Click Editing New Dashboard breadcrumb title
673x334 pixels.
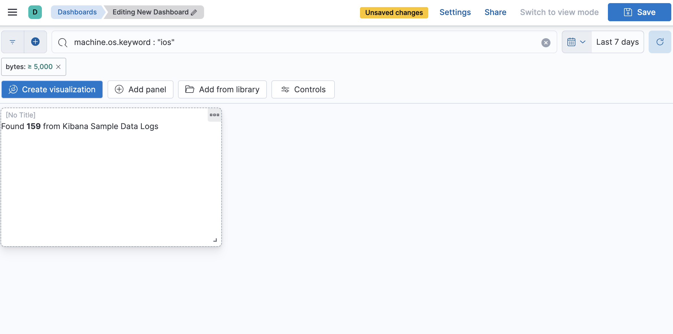pos(151,12)
